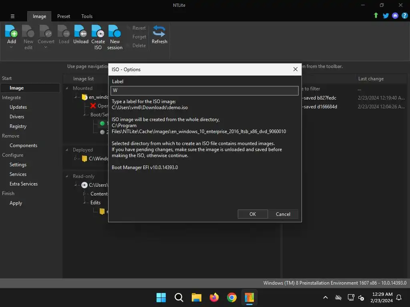410x307 pixels.
Task: Click the Convert toolbar icon
Action: pos(46,31)
